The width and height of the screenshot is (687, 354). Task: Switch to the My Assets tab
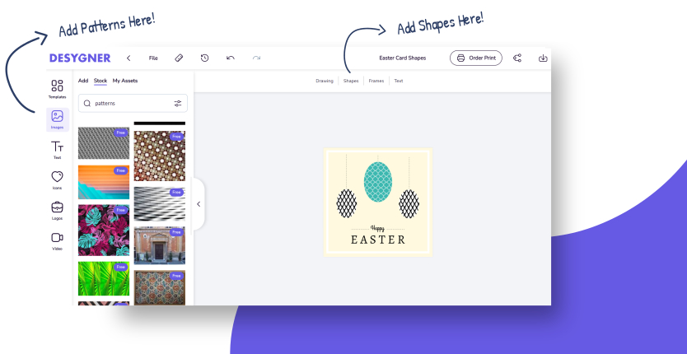click(x=127, y=81)
